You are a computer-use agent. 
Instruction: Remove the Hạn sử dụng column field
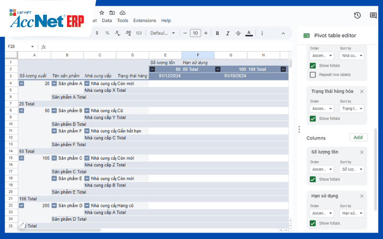tap(362, 196)
